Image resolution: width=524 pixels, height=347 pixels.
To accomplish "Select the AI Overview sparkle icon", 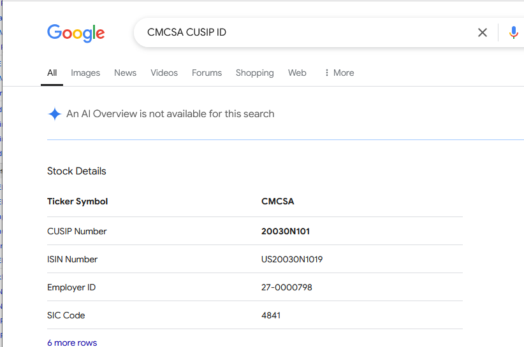I will point(54,114).
